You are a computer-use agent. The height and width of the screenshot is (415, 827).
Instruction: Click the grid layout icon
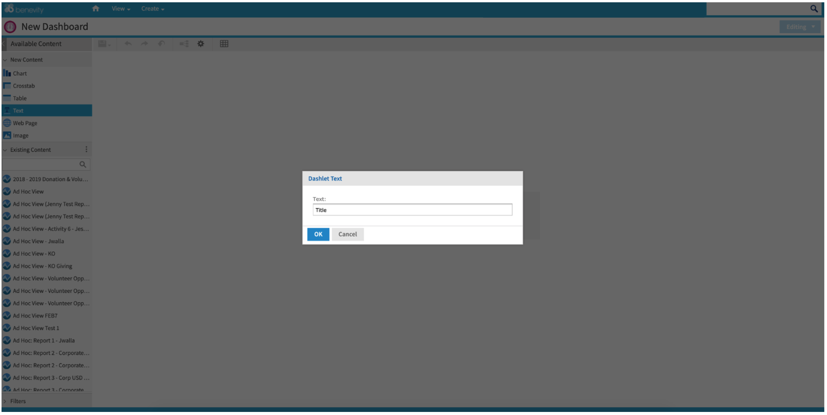[x=224, y=44]
